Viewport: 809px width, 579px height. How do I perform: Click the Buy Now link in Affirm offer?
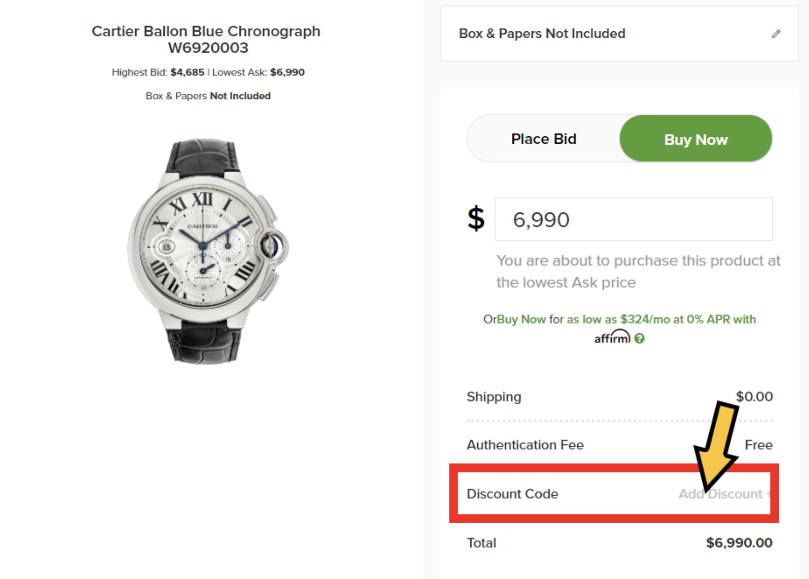point(521,319)
